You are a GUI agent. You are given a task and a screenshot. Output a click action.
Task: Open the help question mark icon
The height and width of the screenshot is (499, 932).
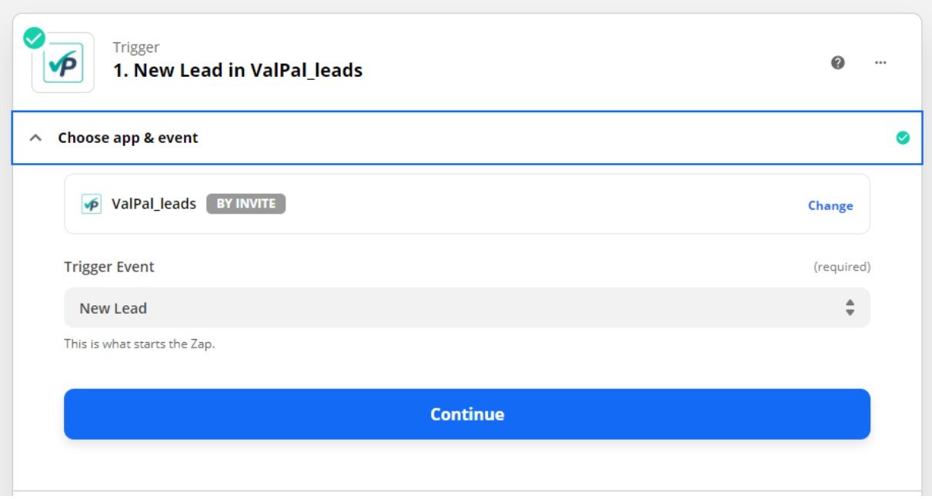[838, 62]
